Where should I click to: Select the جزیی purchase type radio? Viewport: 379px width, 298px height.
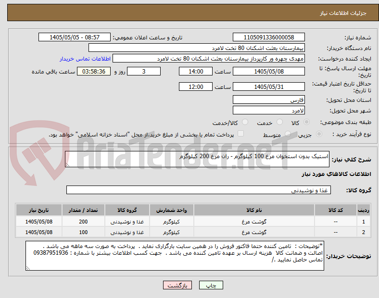[x=319, y=134]
